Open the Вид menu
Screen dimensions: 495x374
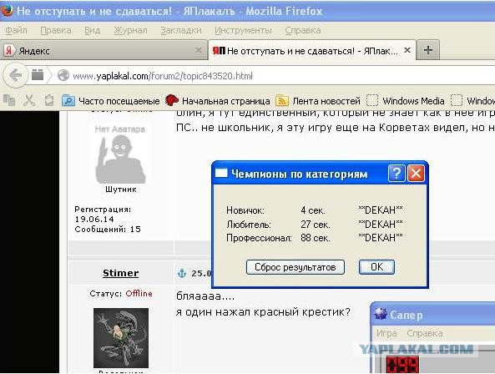tap(92, 30)
